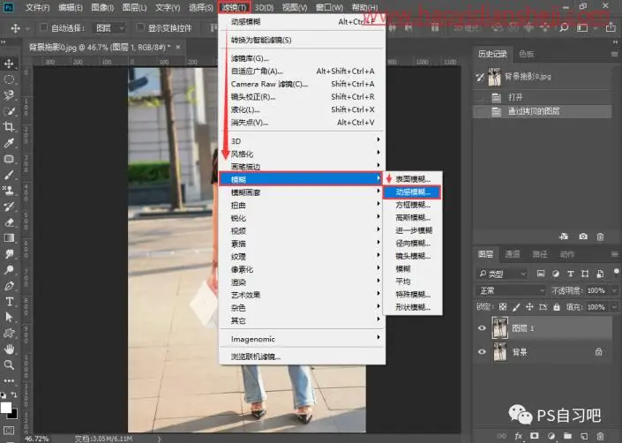This screenshot has width=622, height=443.
Task: Swap foreground and background colors
Action: 14,394
